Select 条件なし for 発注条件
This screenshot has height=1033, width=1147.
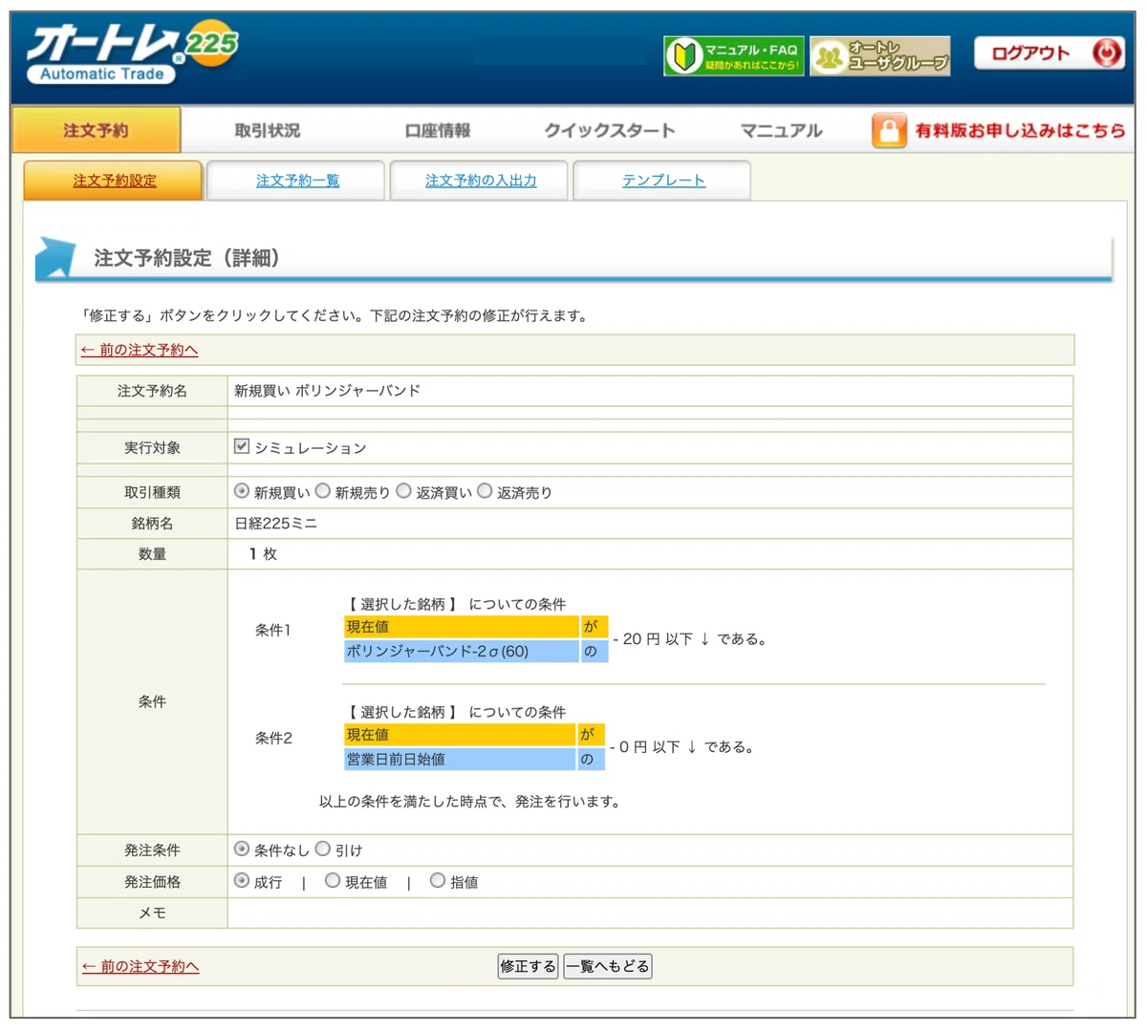(x=242, y=849)
